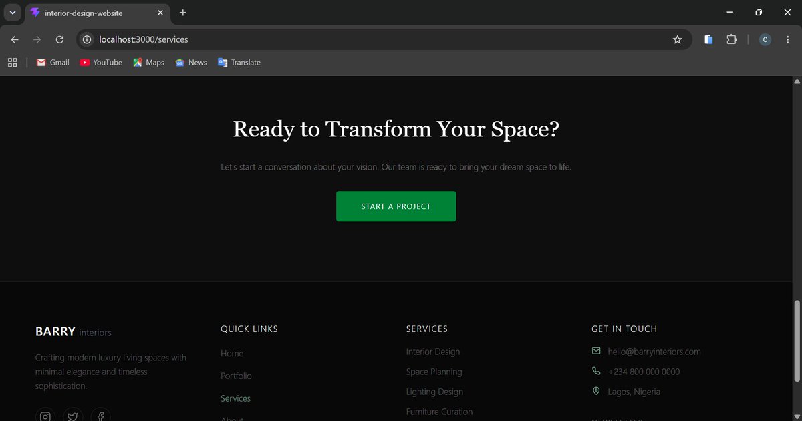Close the interior-design-website tab
Image resolution: width=802 pixels, height=421 pixels.
161,13
